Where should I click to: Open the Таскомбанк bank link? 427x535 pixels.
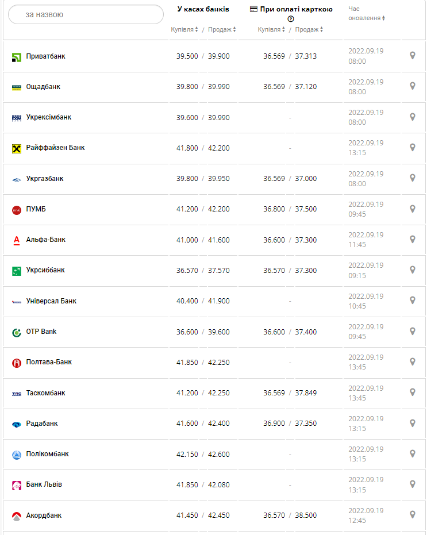(x=46, y=393)
